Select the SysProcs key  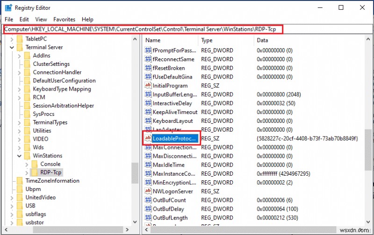[43, 114]
